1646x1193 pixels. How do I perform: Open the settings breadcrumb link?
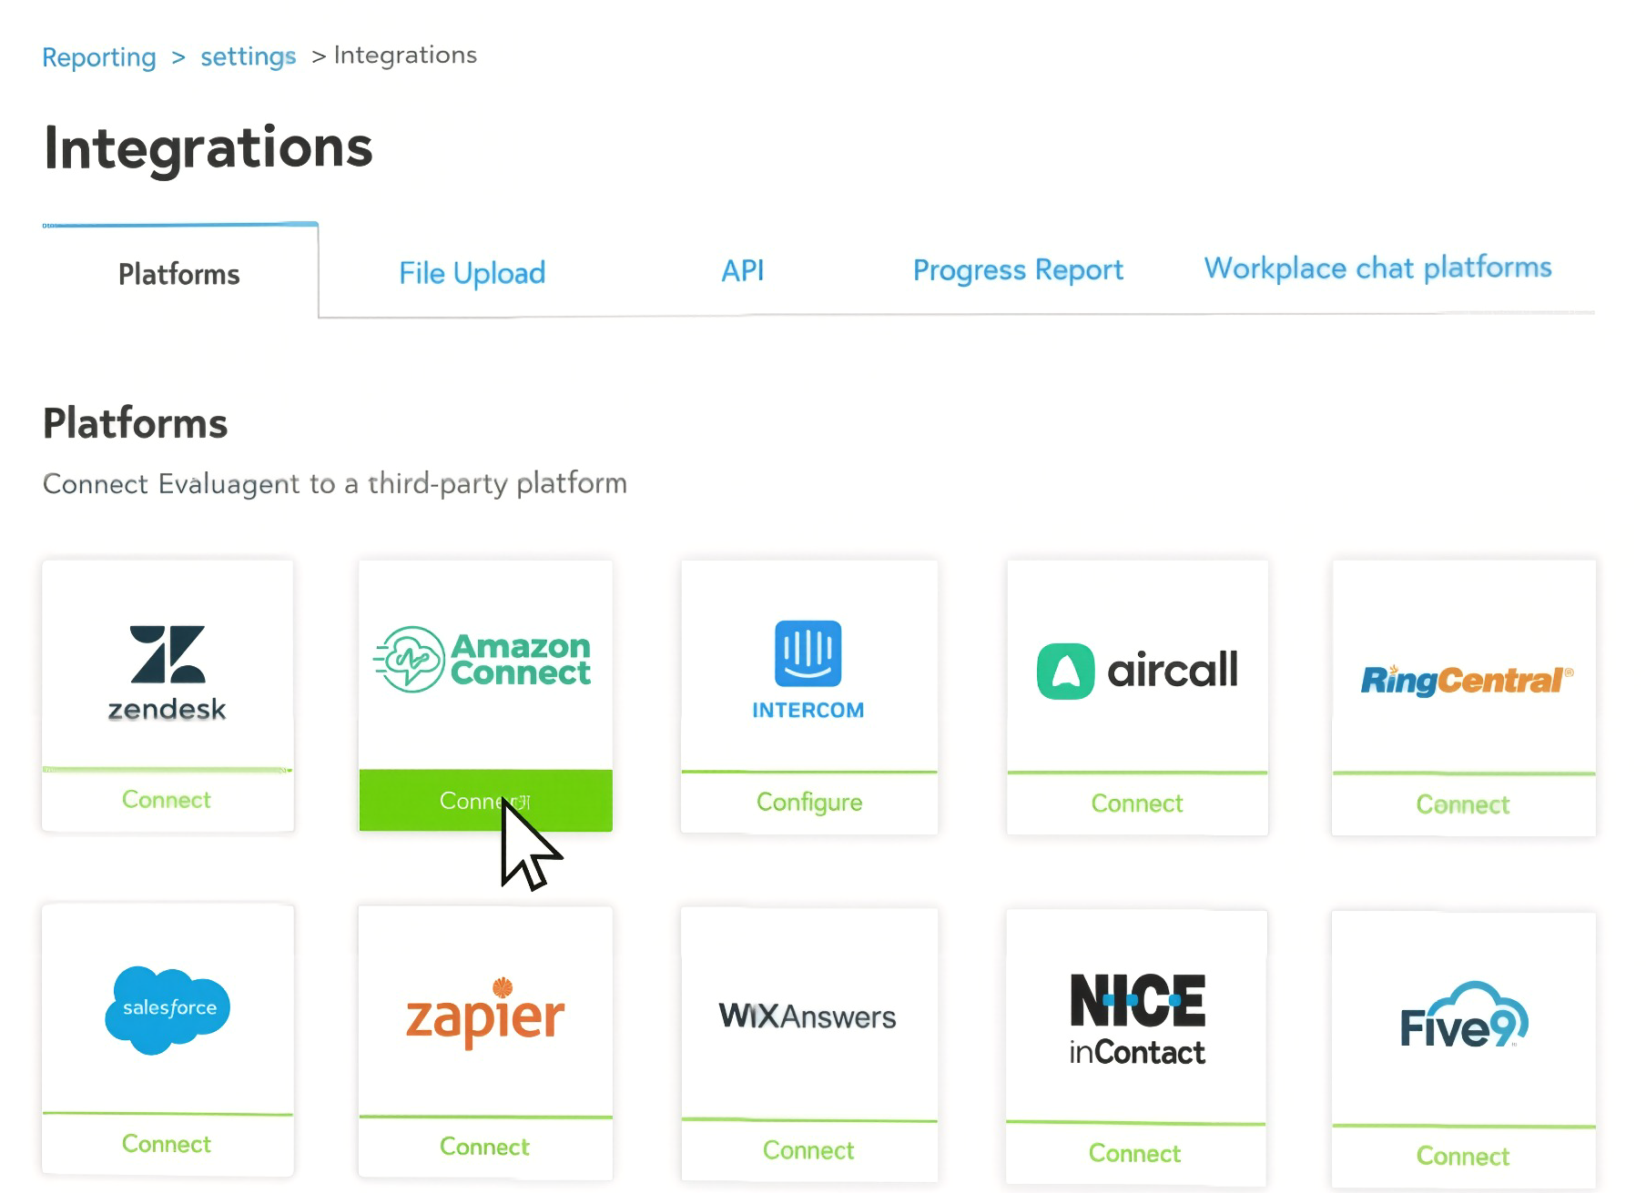tap(249, 56)
